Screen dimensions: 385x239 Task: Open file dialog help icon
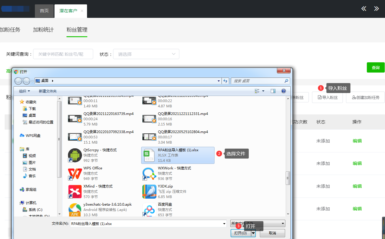click(283, 91)
